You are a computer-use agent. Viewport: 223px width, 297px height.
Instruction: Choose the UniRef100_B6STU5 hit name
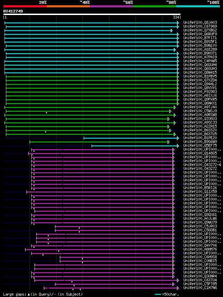(x=200, y=134)
